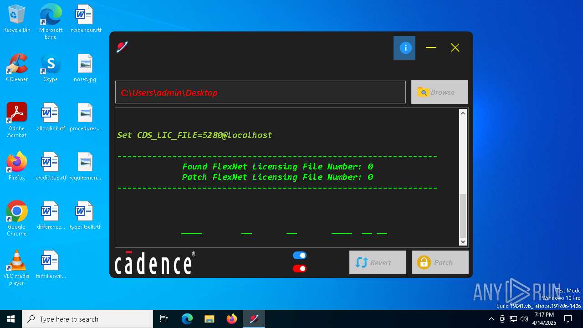
Task: Click 'Patch FlexNet Licensing File Number: 0' line
Action: click(x=278, y=177)
